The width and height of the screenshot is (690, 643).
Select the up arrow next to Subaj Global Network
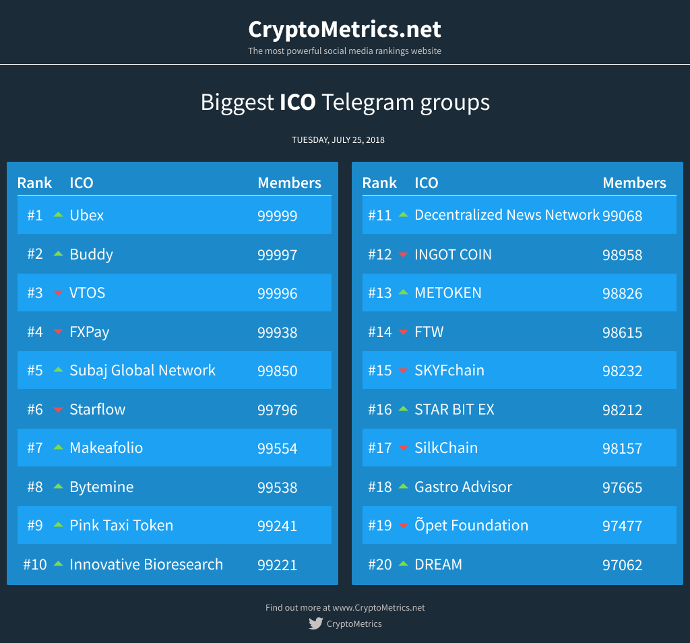(x=57, y=370)
